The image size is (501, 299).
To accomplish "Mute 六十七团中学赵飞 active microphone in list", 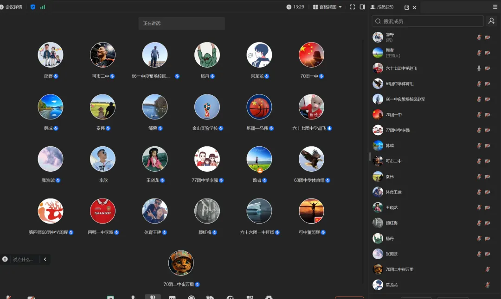I will (x=479, y=68).
